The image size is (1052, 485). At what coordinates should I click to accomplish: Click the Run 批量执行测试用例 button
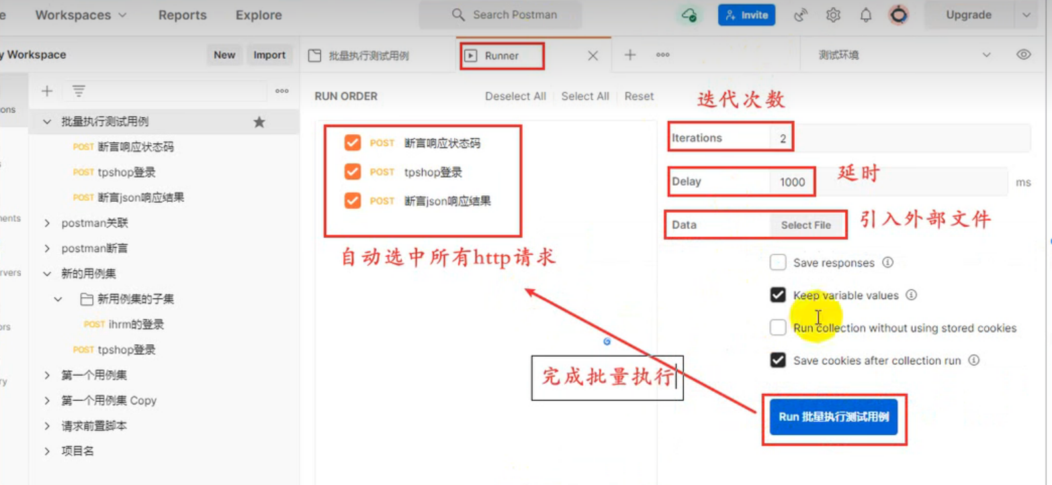pyautogui.click(x=834, y=417)
